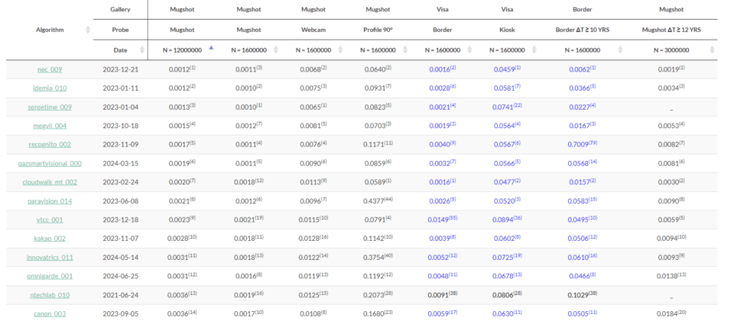
Task: Select the megvii_004 algorithm link
Action: (49, 125)
